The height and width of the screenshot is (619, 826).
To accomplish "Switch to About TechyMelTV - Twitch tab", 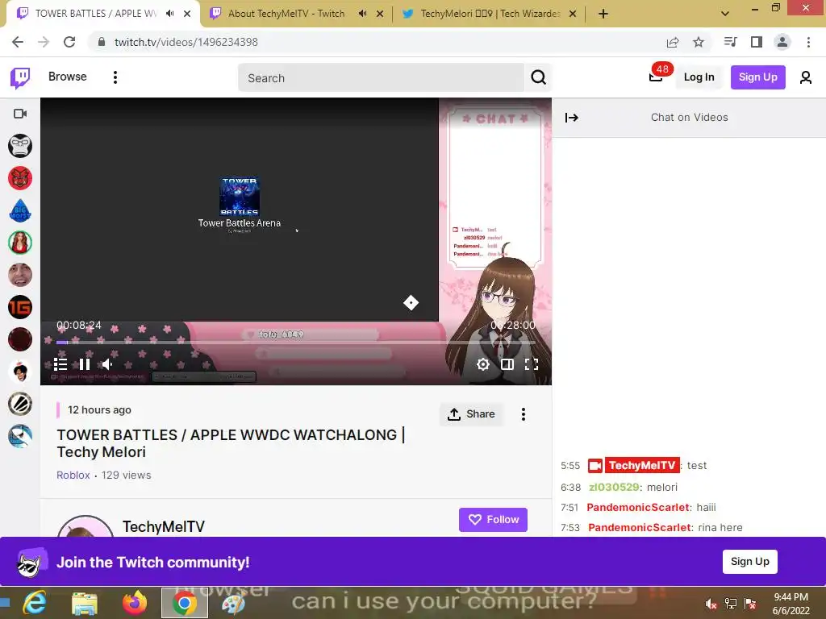I will 286,14.
